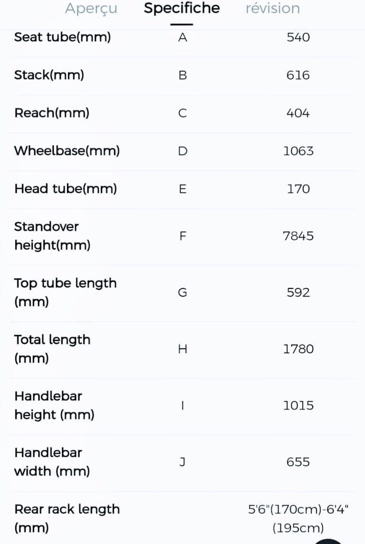Click the Top tube length (mm) label
This screenshot has width=365, height=544.
65,292
